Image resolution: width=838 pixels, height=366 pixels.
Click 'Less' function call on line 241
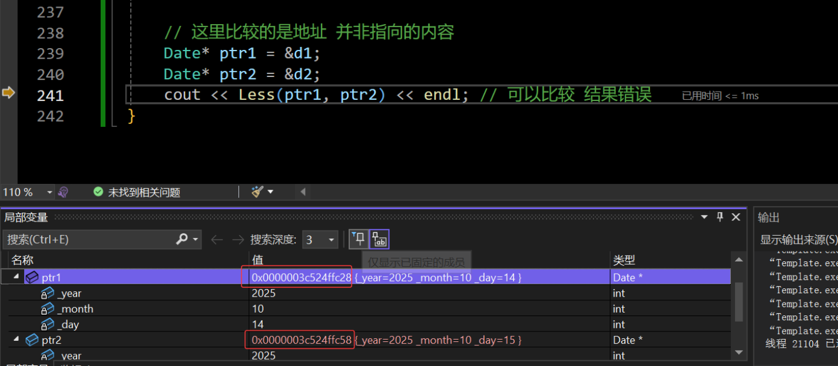coord(257,95)
